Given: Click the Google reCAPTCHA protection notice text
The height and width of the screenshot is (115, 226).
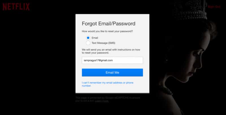Looking at the screenshot, I should (108, 99).
